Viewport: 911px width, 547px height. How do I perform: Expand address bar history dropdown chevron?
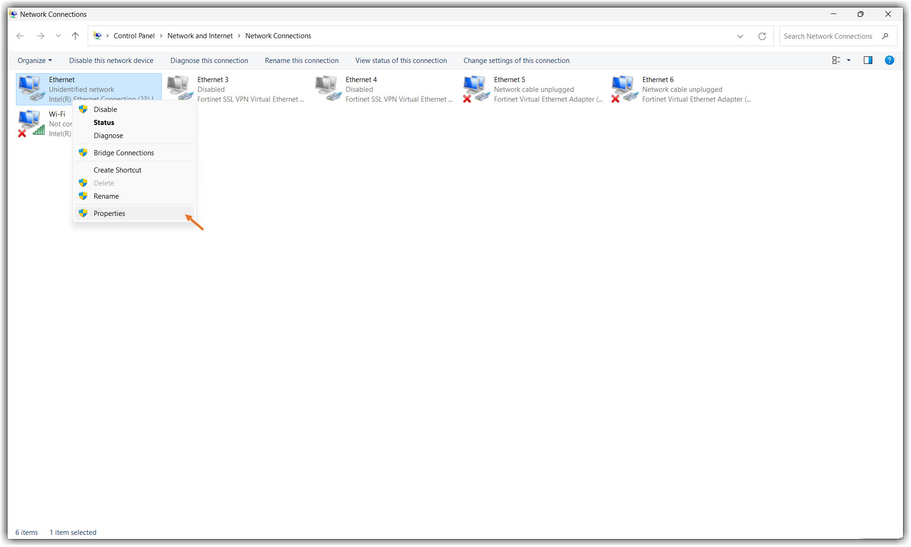(x=740, y=36)
